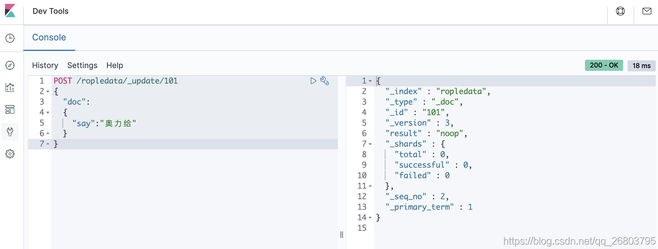Open request options wrench icon
This screenshot has width=658, height=249.
pos(325,81)
